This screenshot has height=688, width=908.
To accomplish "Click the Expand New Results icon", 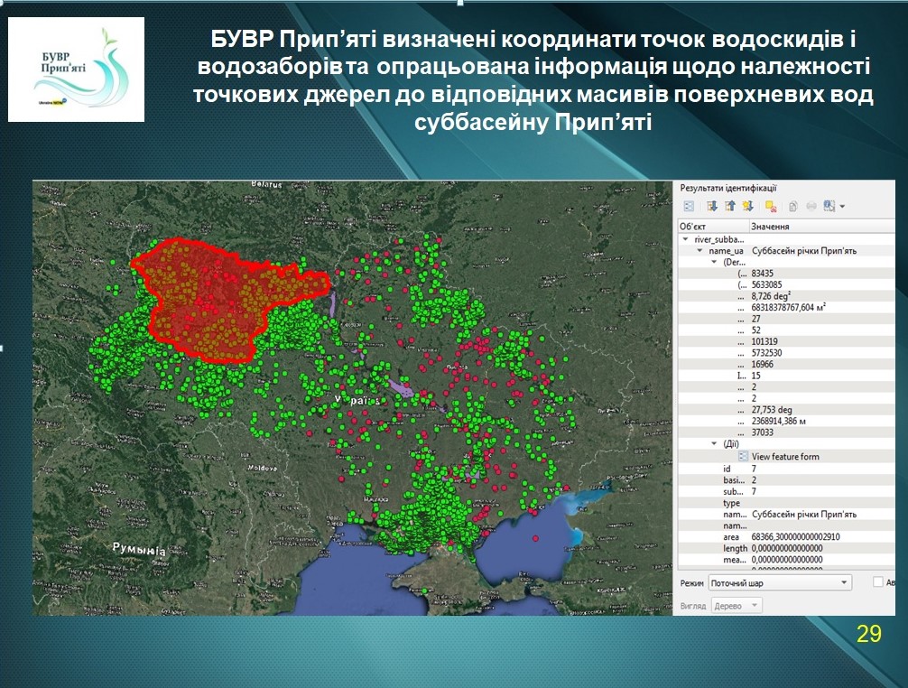I will pyautogui.click(x=747, y=206).
